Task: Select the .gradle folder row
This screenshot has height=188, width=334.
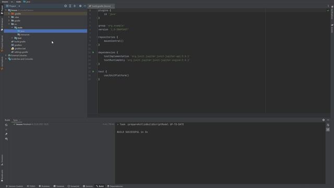Action: point(45,14)
